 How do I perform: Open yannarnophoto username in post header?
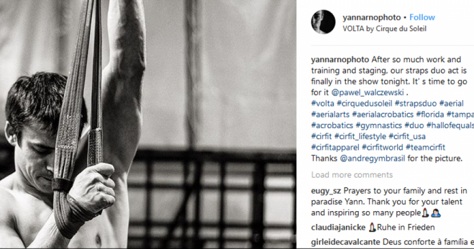click(x=372, y=17)
